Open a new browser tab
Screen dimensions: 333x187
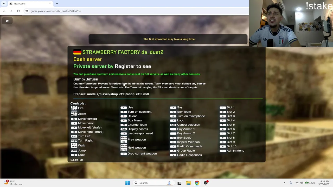(57, 4)
